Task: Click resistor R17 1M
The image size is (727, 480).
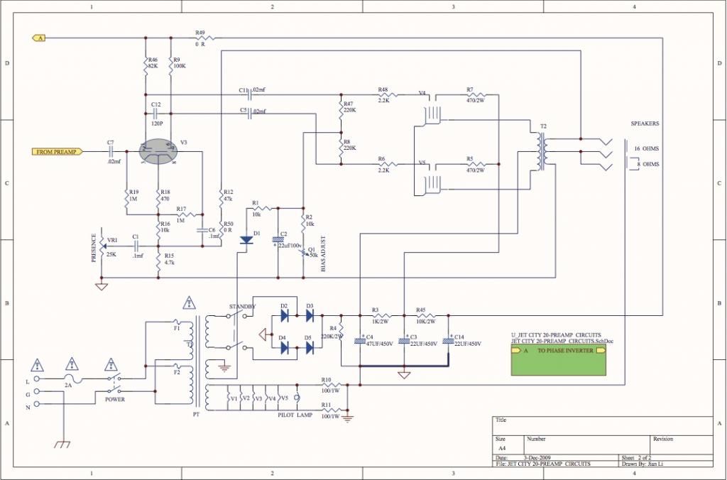Action: click(187, 214)
